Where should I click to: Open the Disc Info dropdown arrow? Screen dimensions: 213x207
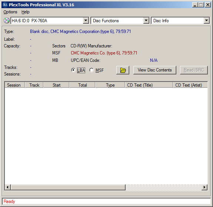(206, 21)
